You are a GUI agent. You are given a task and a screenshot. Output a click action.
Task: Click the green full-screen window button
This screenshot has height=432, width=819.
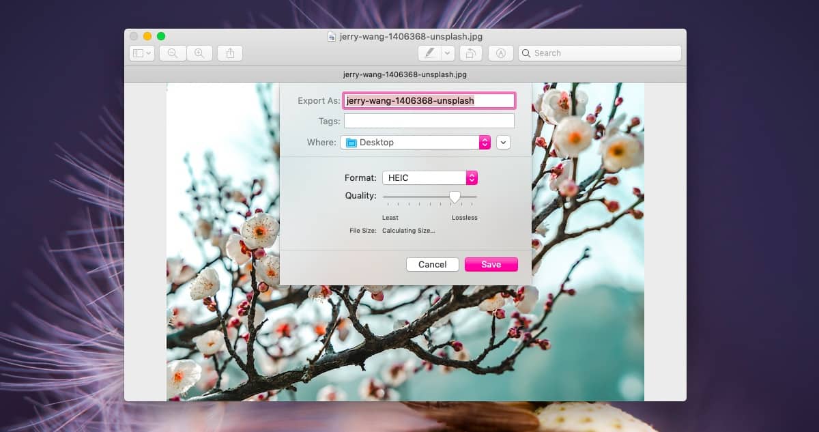[161, 37]
